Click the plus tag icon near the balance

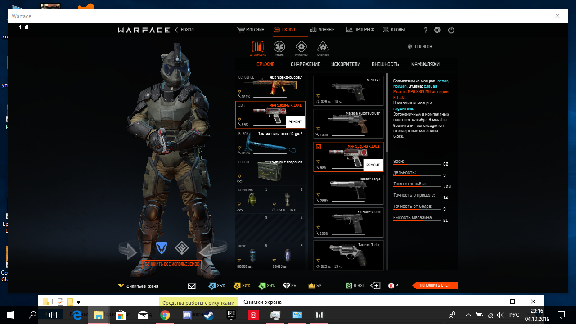(375, 286)
